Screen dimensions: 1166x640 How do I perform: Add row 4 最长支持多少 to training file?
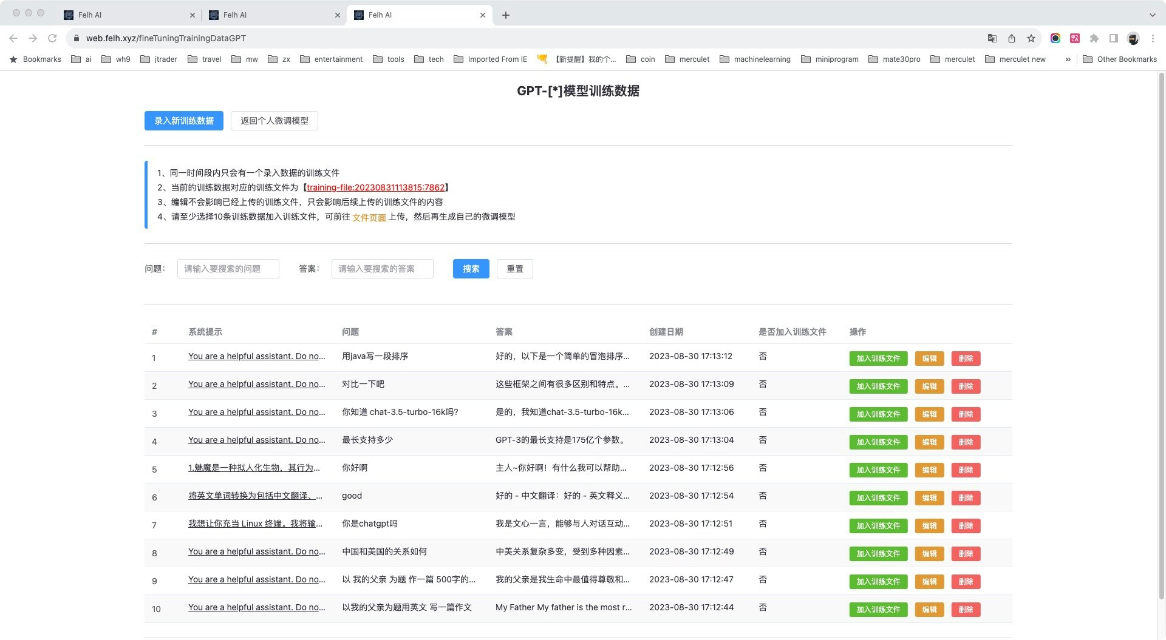click(x=878, y=442)
